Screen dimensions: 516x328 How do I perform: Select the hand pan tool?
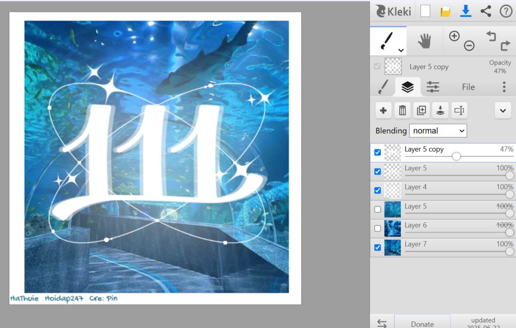424,41
